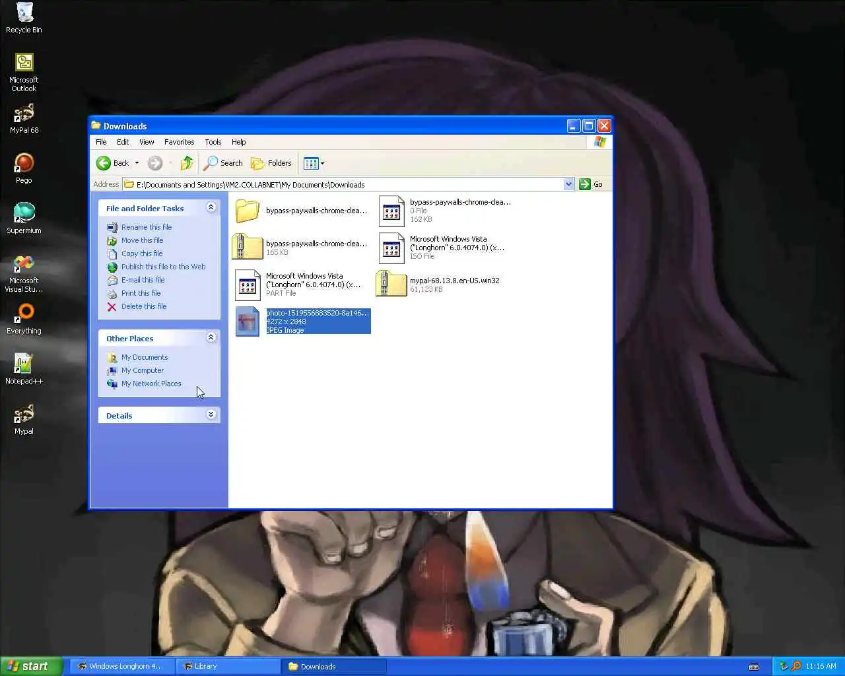The height and width of the screenshot is (676, 845).
Task: Click the keyboard icon near tray
Action: coord(754,667)
